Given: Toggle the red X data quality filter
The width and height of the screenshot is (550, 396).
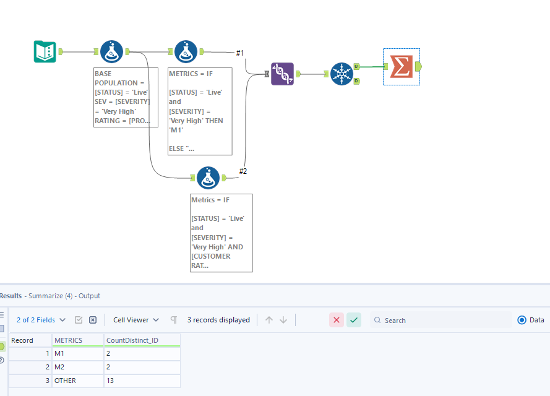Looking at the screenshot, I should click(x=337, y=320).
